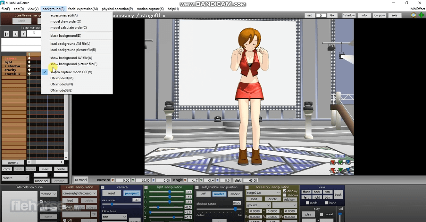The width and height of the screenshot is (426, 222).
Task: Open follow bone 'non' dropdown
Action: 115,217
